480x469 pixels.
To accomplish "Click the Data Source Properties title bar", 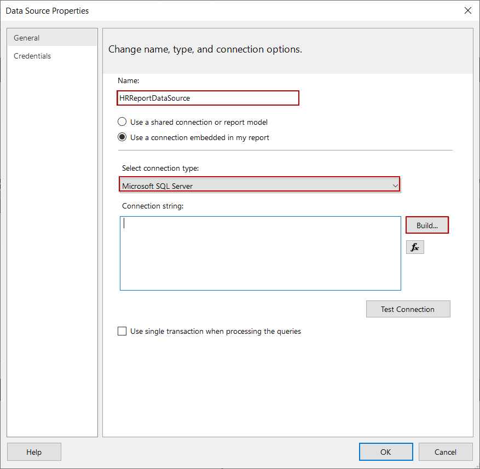I will (x=219, y=10).
